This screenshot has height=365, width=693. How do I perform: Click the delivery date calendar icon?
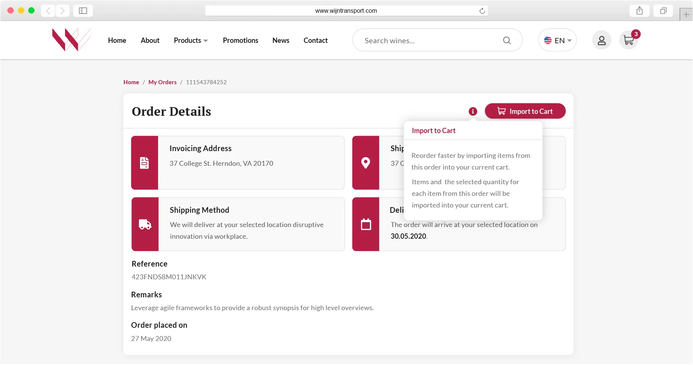[x=366, y=224]
